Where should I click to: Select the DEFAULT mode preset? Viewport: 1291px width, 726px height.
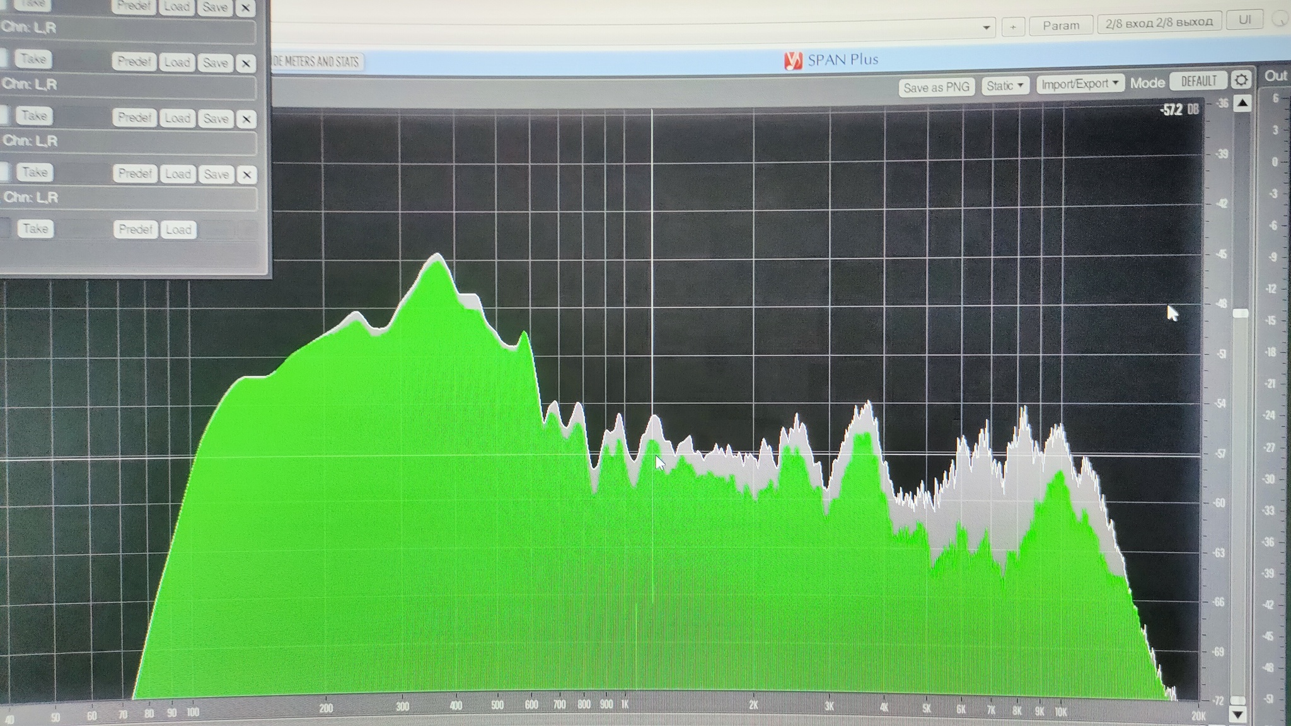pyautogui.click(x=1198, y=81)
